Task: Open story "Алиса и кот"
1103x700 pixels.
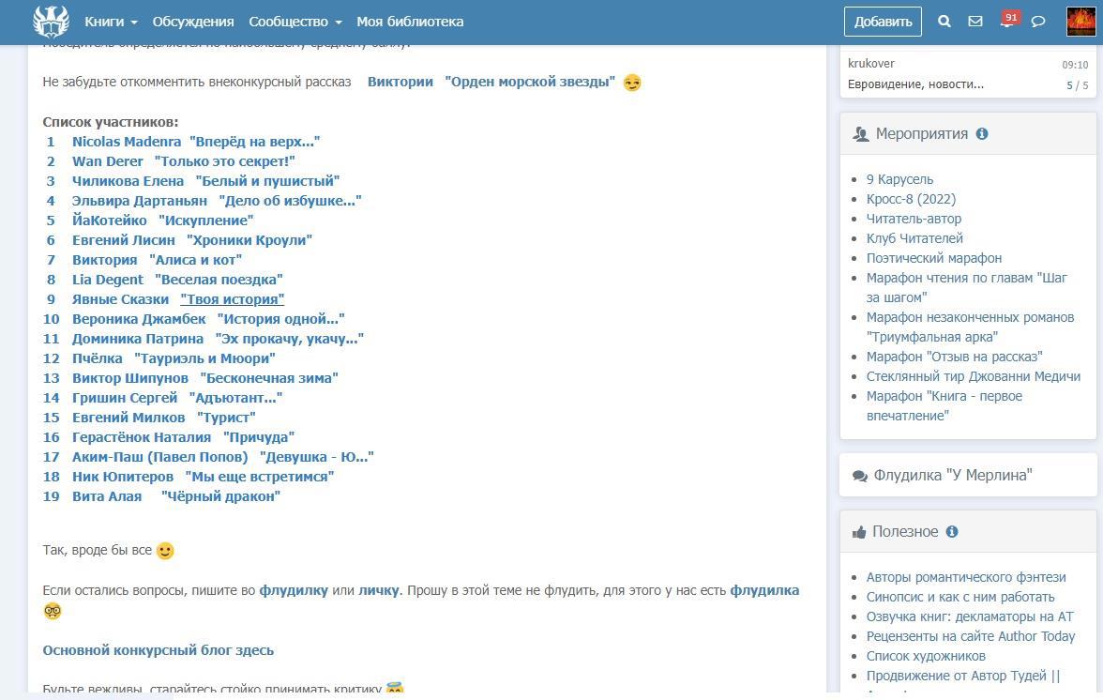Action: [195, 260]
